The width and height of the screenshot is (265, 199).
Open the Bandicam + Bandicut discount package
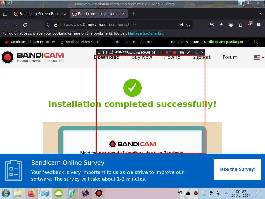point(207,42)
